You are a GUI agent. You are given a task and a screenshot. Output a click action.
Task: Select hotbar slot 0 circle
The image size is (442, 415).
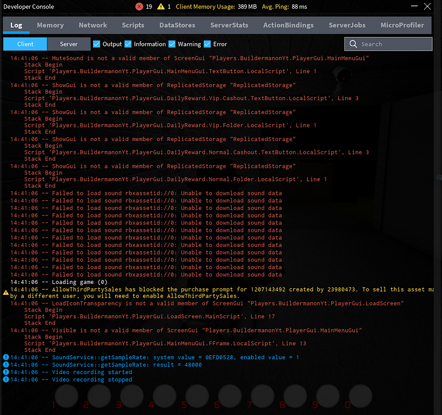coord(361,396)
